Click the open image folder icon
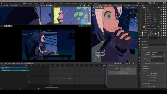The height and width of the screenshot is (94, 167). coord(50,5)
